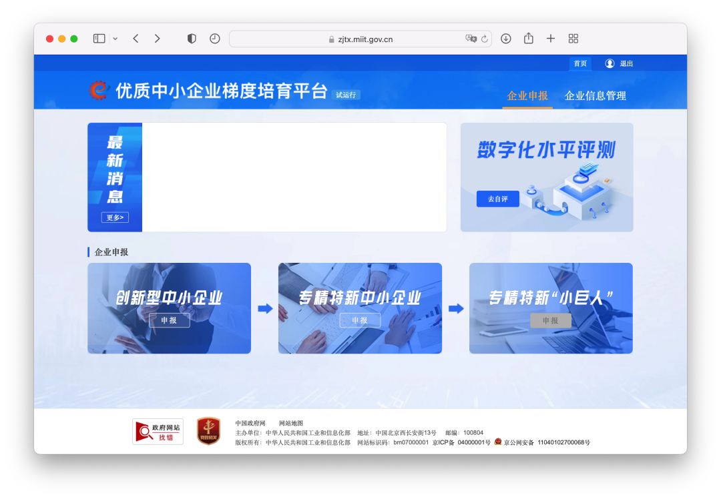Go back with the back arrow
721x499 pixels.
pos(136,39)
